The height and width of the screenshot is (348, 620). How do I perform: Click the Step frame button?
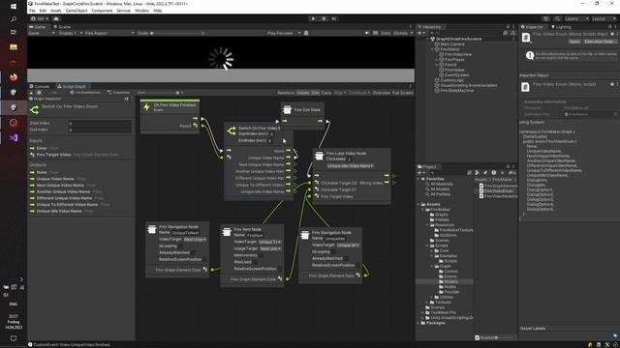[x=334, y=18]
